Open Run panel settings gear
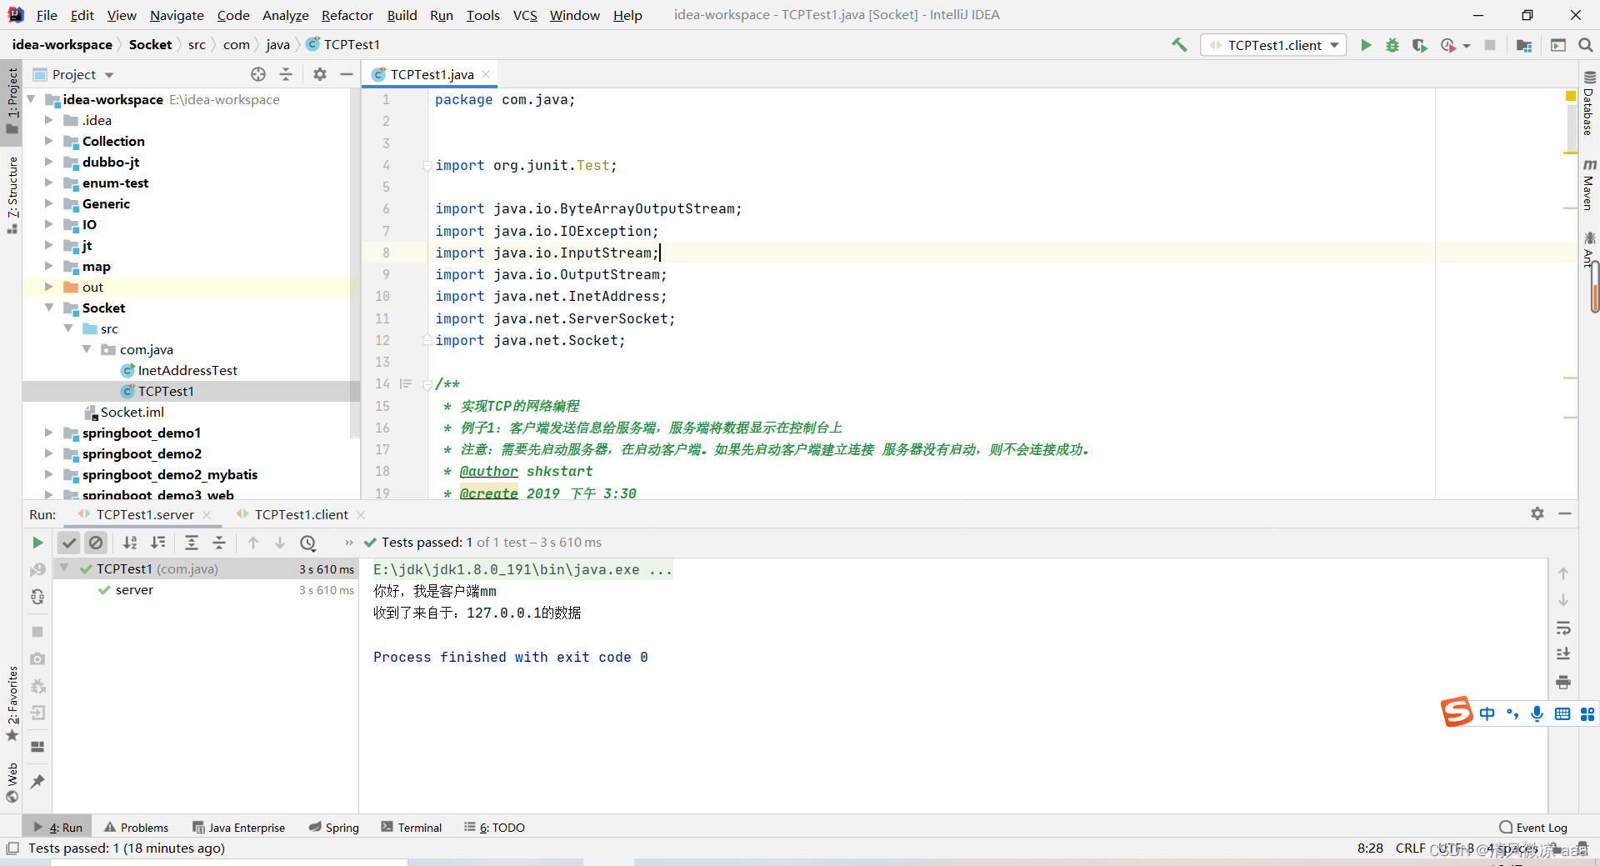This screenshot has width=1600, height=866. [1537, 513]
